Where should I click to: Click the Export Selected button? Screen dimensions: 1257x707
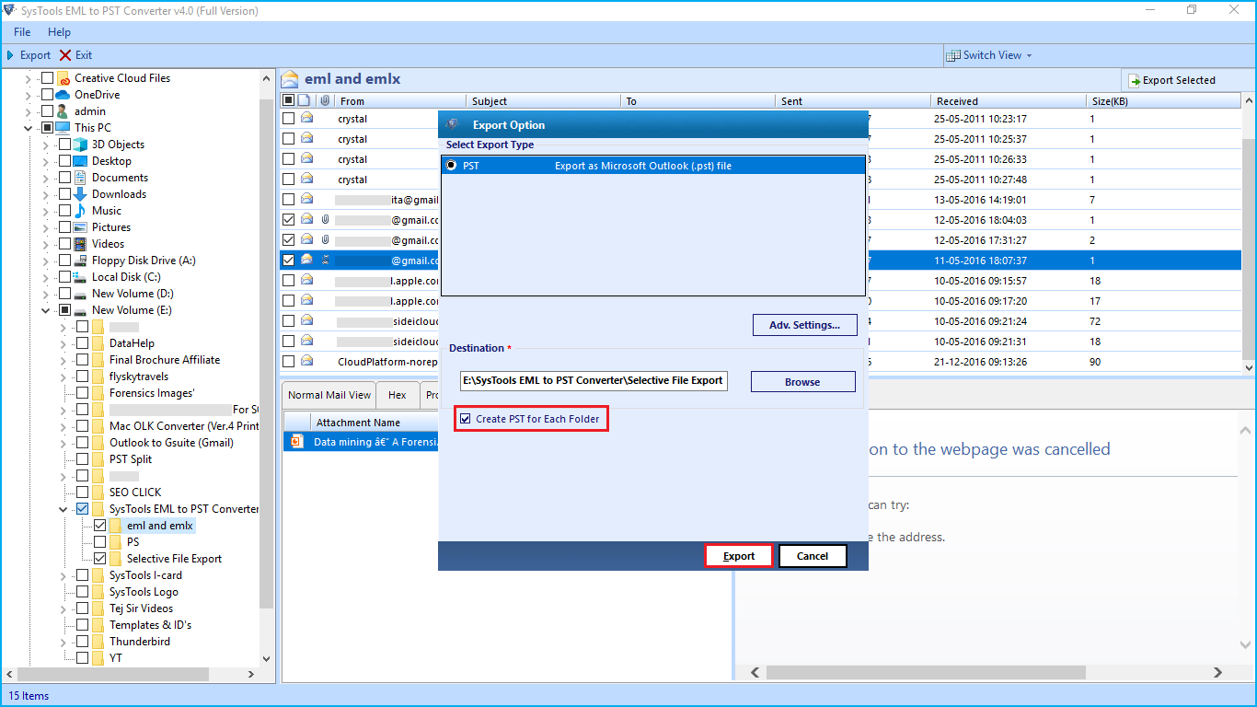click(x=1172, y=80)
